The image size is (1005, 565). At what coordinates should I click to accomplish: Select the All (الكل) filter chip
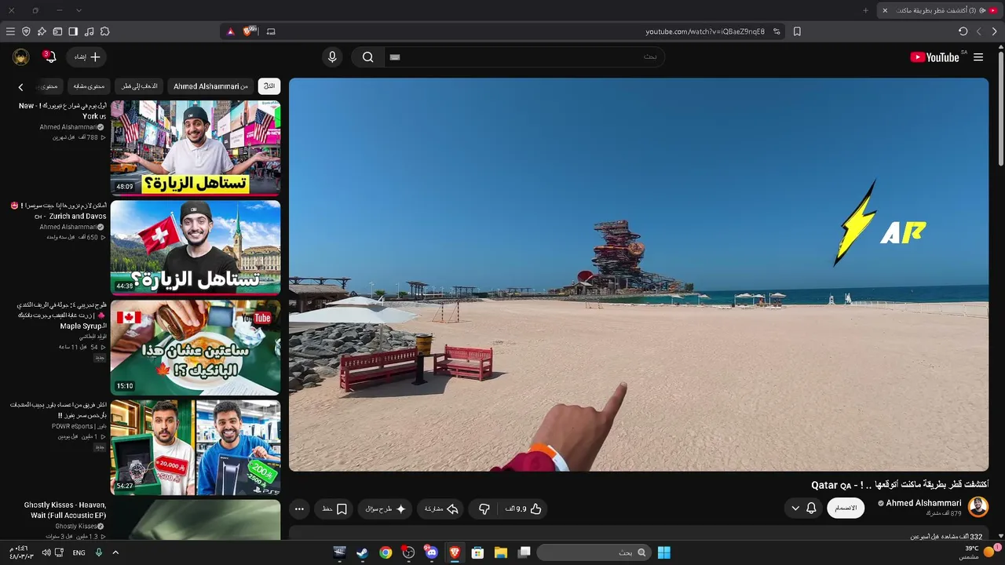click(x=269, y=86)
